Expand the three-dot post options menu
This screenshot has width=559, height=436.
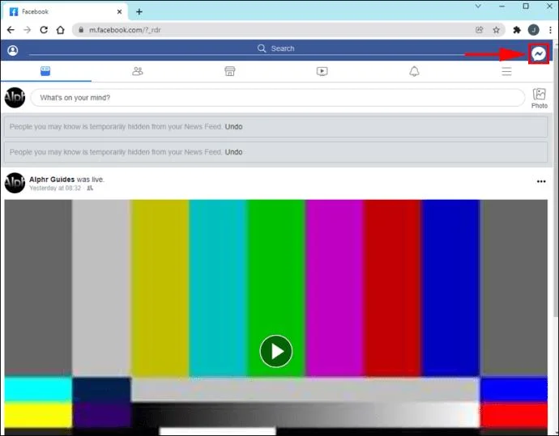[541, 181]
